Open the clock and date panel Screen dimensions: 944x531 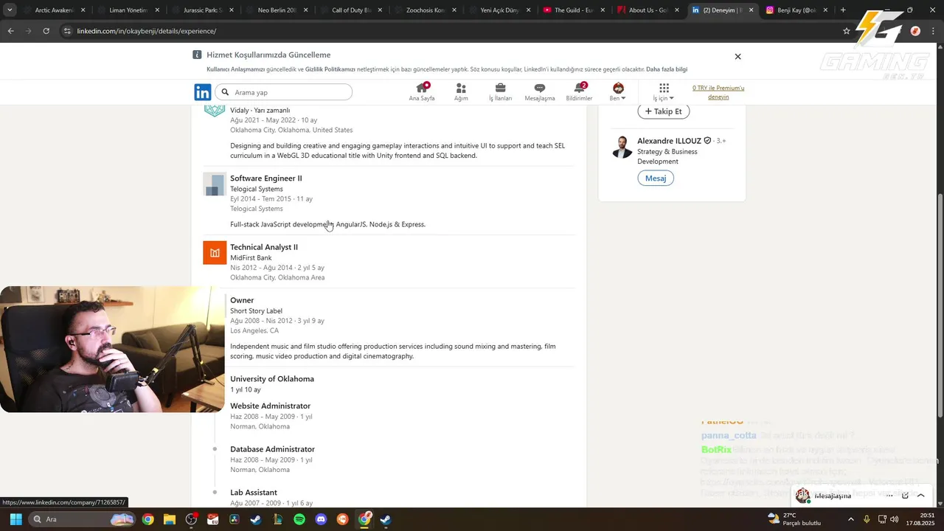922,519
